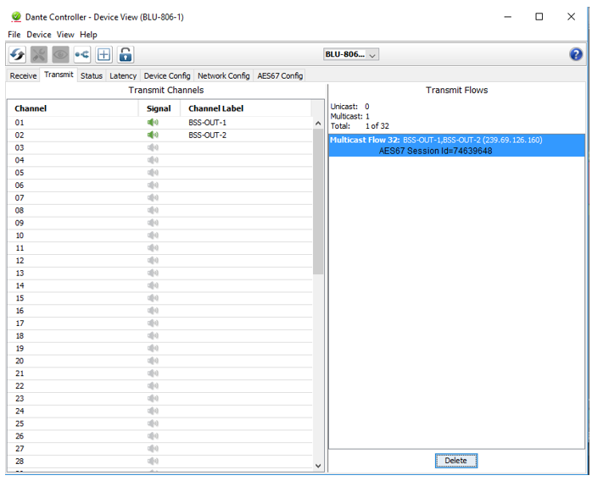Viewport: 592px width, 481px height.
Task: Click the Channel Label column header
Action: 246,108
